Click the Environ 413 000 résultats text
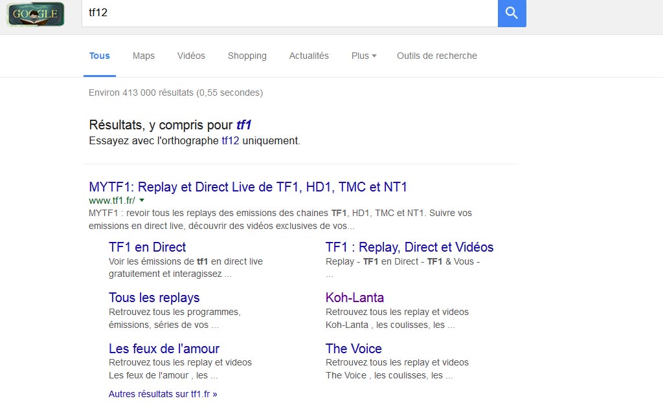Image resolution: width=663 pixels, height=414 pixels. coord(175,93)
